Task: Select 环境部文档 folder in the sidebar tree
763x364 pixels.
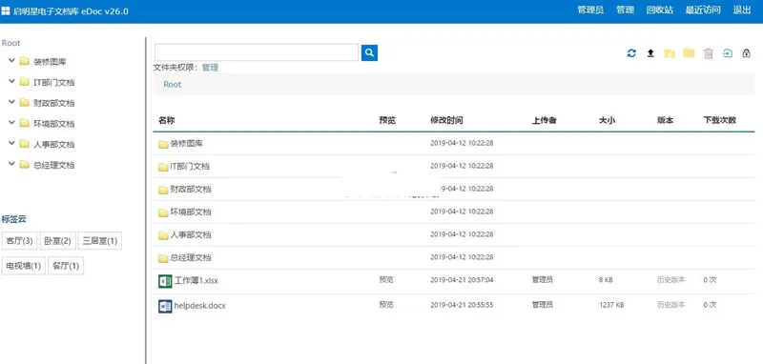Action: 53,124
